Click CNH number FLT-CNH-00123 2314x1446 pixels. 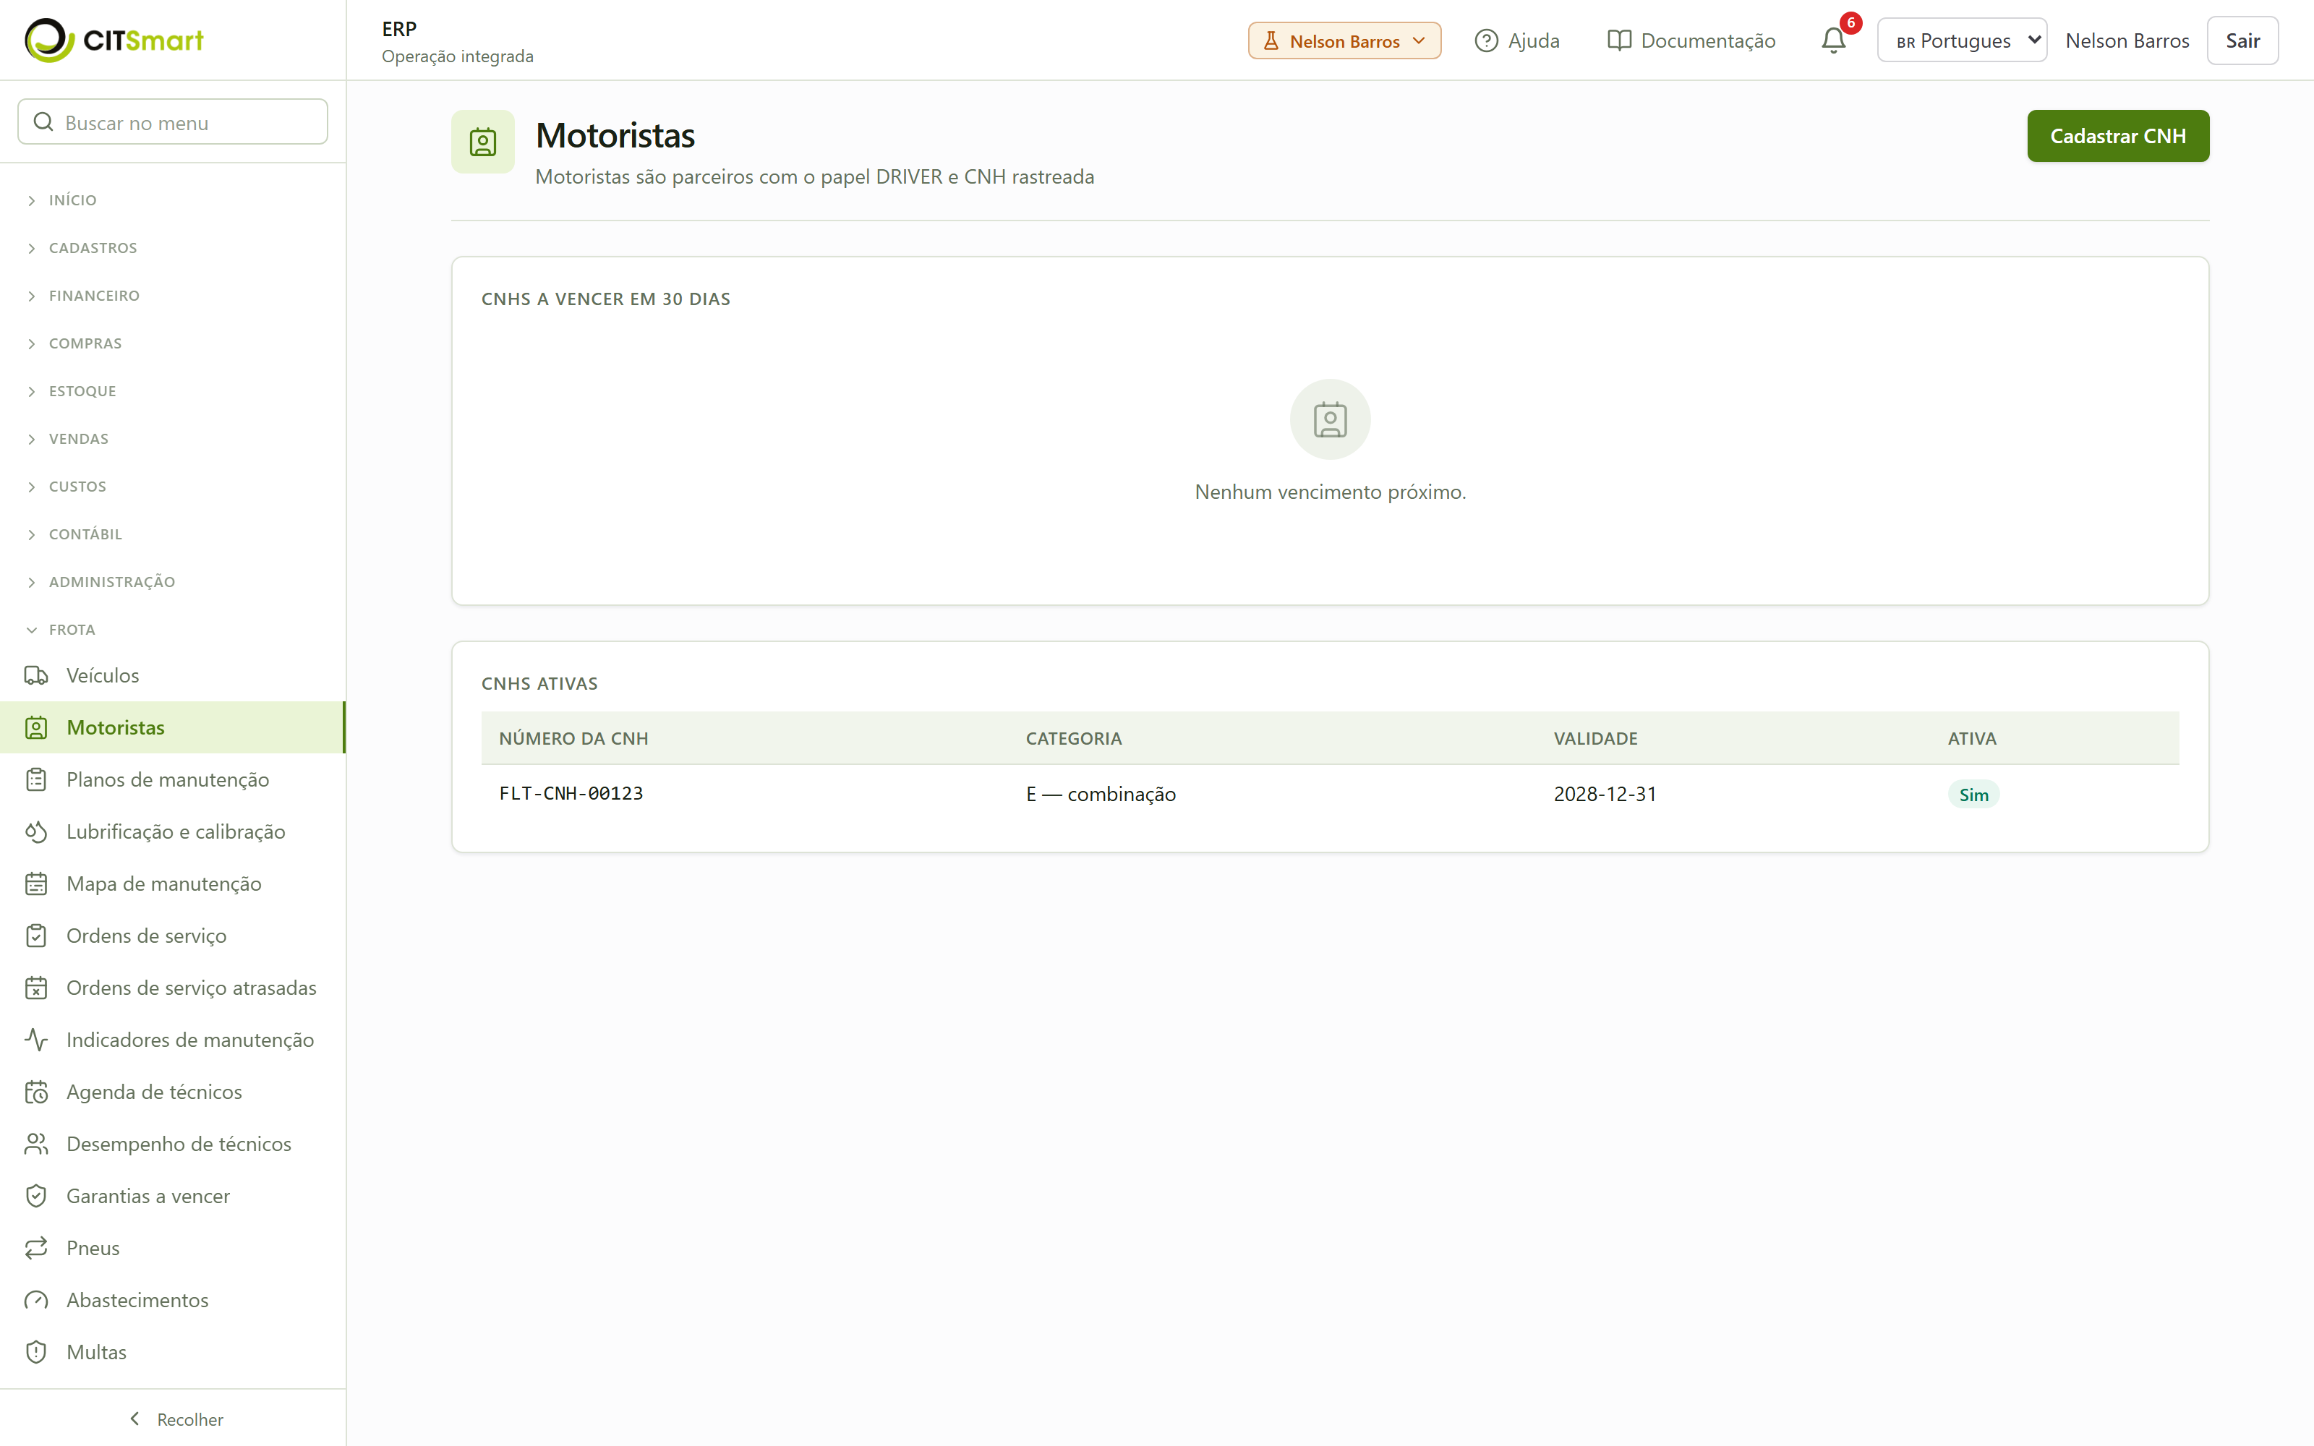point(571,793)
